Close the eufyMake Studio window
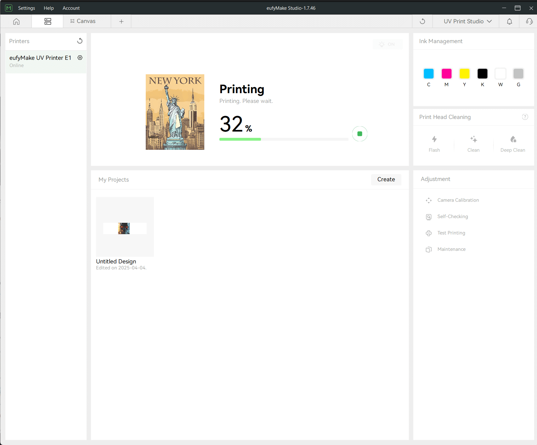Image resolution: width=537 pixels, height=445 pixels. [x=531, y=8]
